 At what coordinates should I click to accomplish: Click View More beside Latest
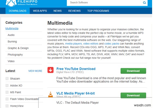tap(35, 71)
